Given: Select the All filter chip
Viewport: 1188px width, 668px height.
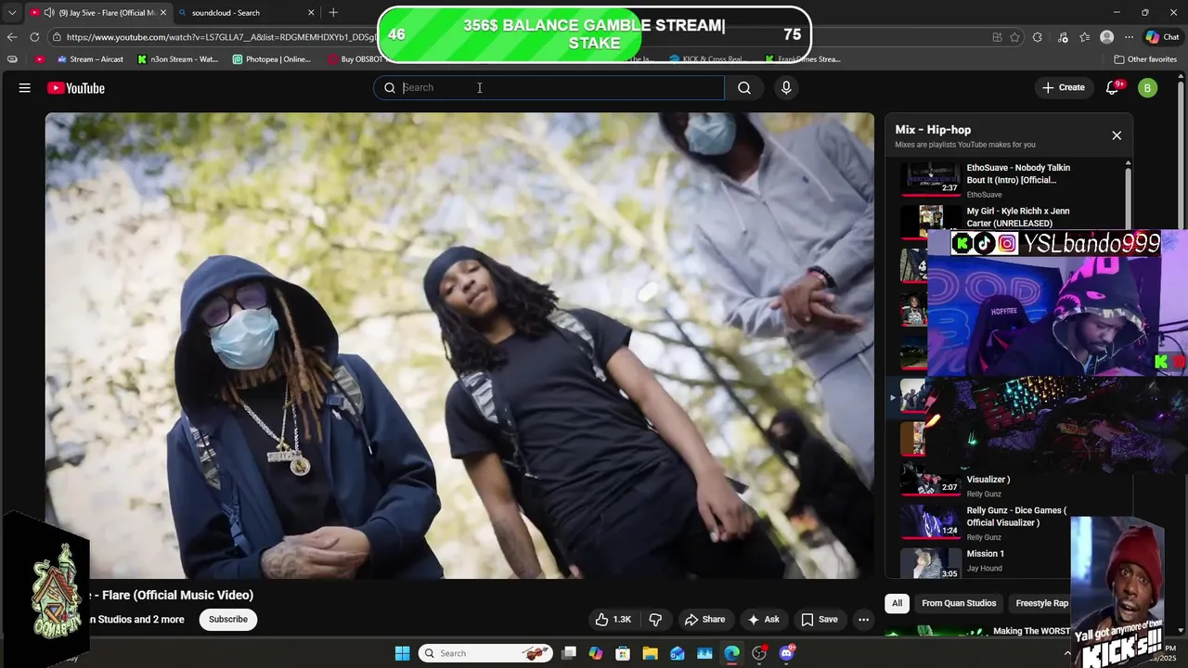Looking at the screenshot, I should 897,603.
